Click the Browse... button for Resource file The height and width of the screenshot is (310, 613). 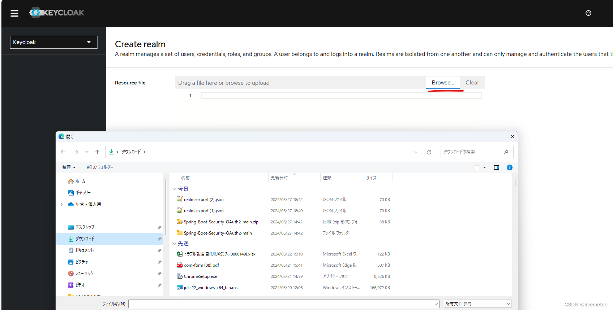pos(443,83)
